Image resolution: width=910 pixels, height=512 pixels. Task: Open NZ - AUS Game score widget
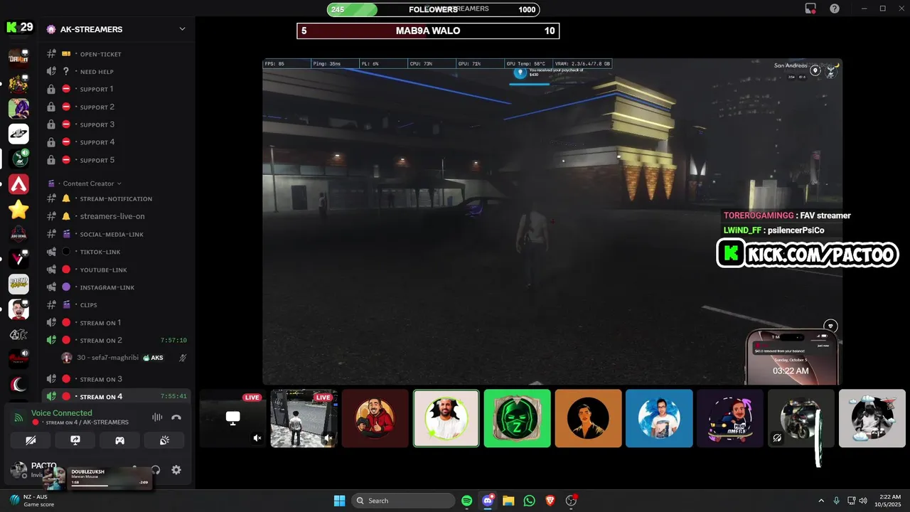(32, 500)
